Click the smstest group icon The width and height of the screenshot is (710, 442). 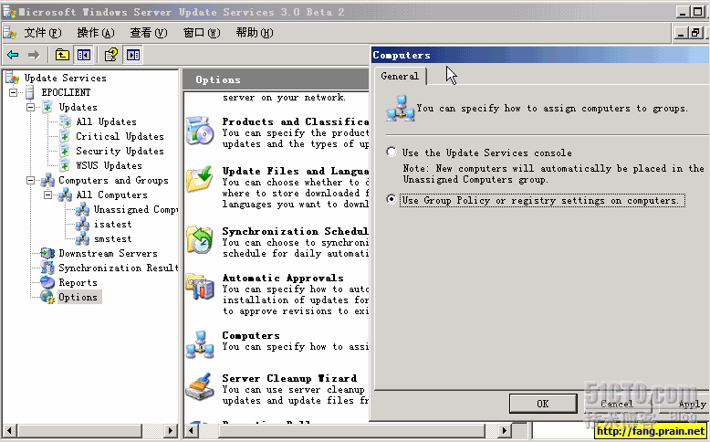pos(82,238)
